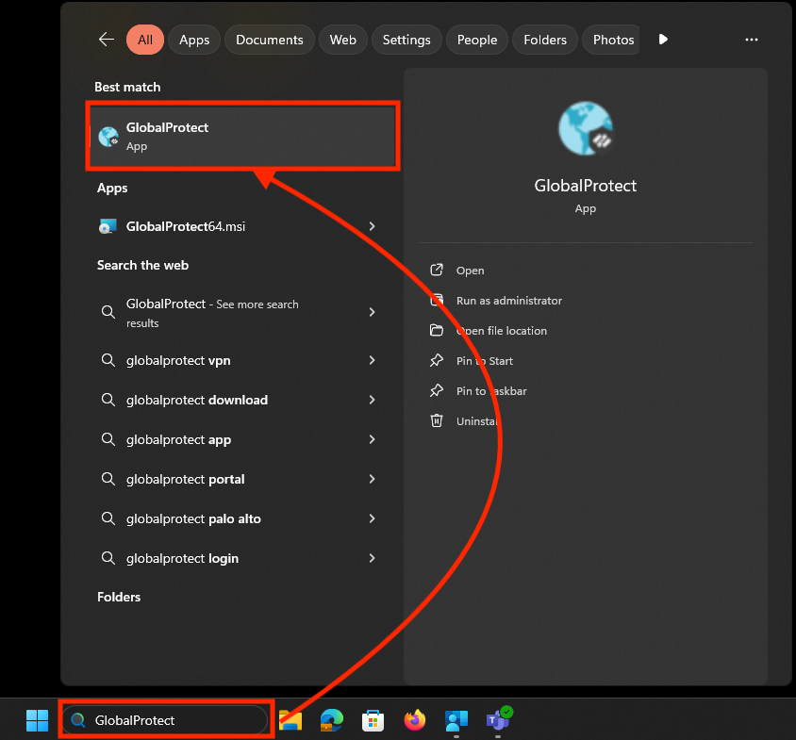The width and height of the screenshot is (796, 740).
Task: Click large GlobalProtect globe icon in preview pane
Action: (x=586, y=128)
